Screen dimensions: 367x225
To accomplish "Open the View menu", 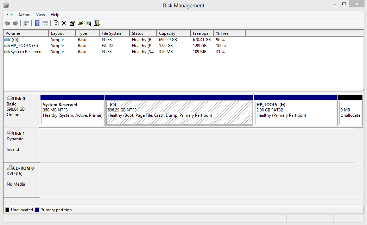I will pyautogui.click(x=40, y=15).
